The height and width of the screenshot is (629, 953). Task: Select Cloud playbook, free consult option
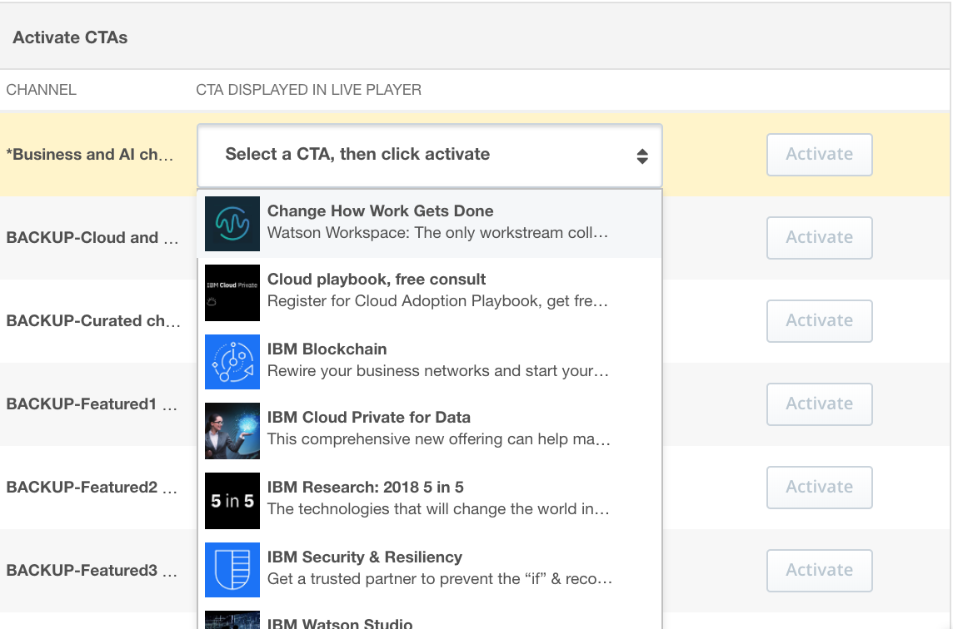point(429,293)
